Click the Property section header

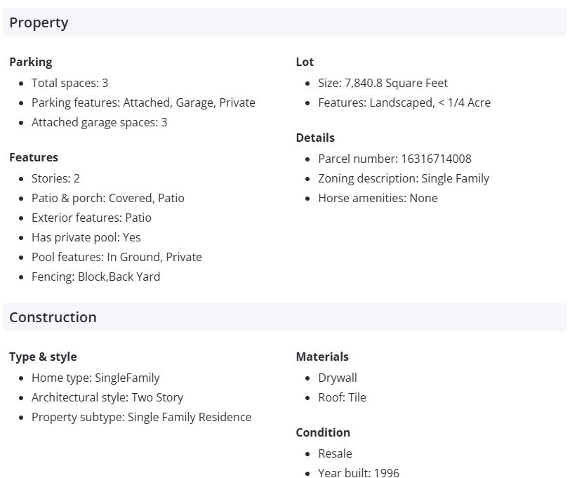(x=39, y=22)
